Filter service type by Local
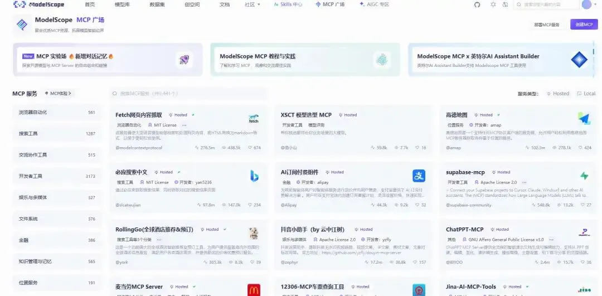Screen dimensions: 602x296 [586, 93]
